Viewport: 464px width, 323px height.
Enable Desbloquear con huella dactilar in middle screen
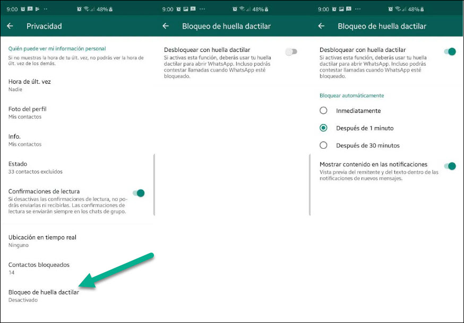pos(291,51)
